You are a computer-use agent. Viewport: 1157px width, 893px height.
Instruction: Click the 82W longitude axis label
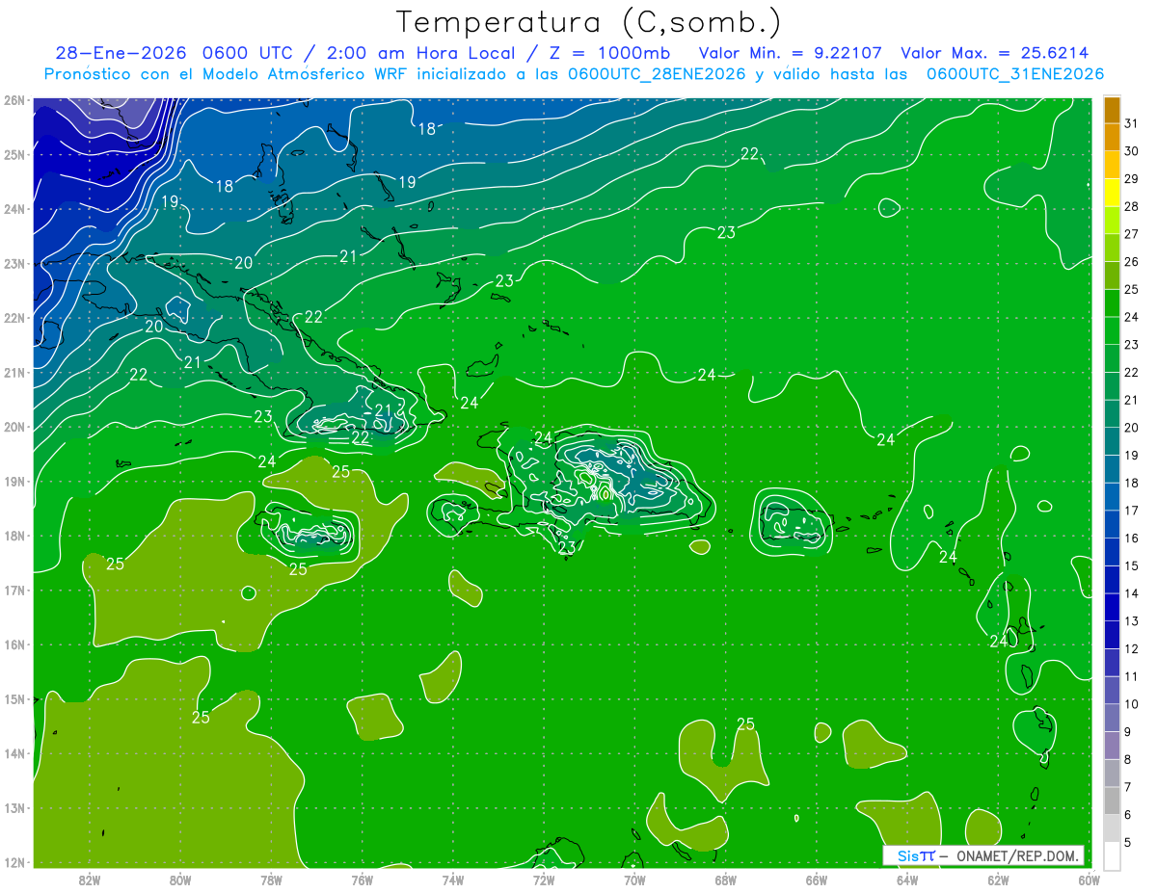pos(90,880)
